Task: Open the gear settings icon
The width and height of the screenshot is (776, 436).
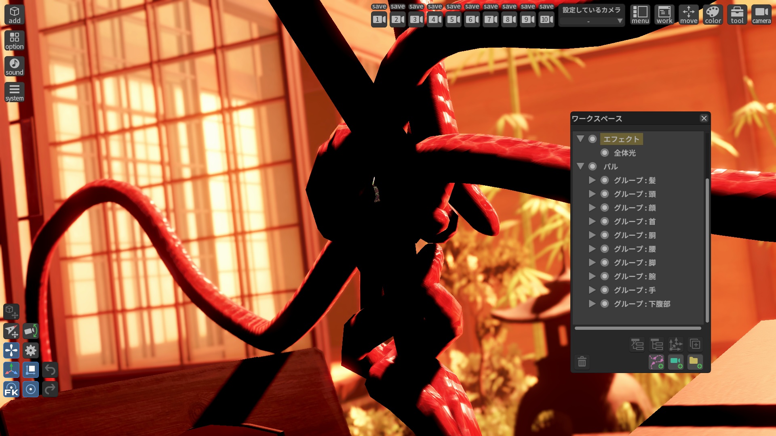Action: coord(31,350)
